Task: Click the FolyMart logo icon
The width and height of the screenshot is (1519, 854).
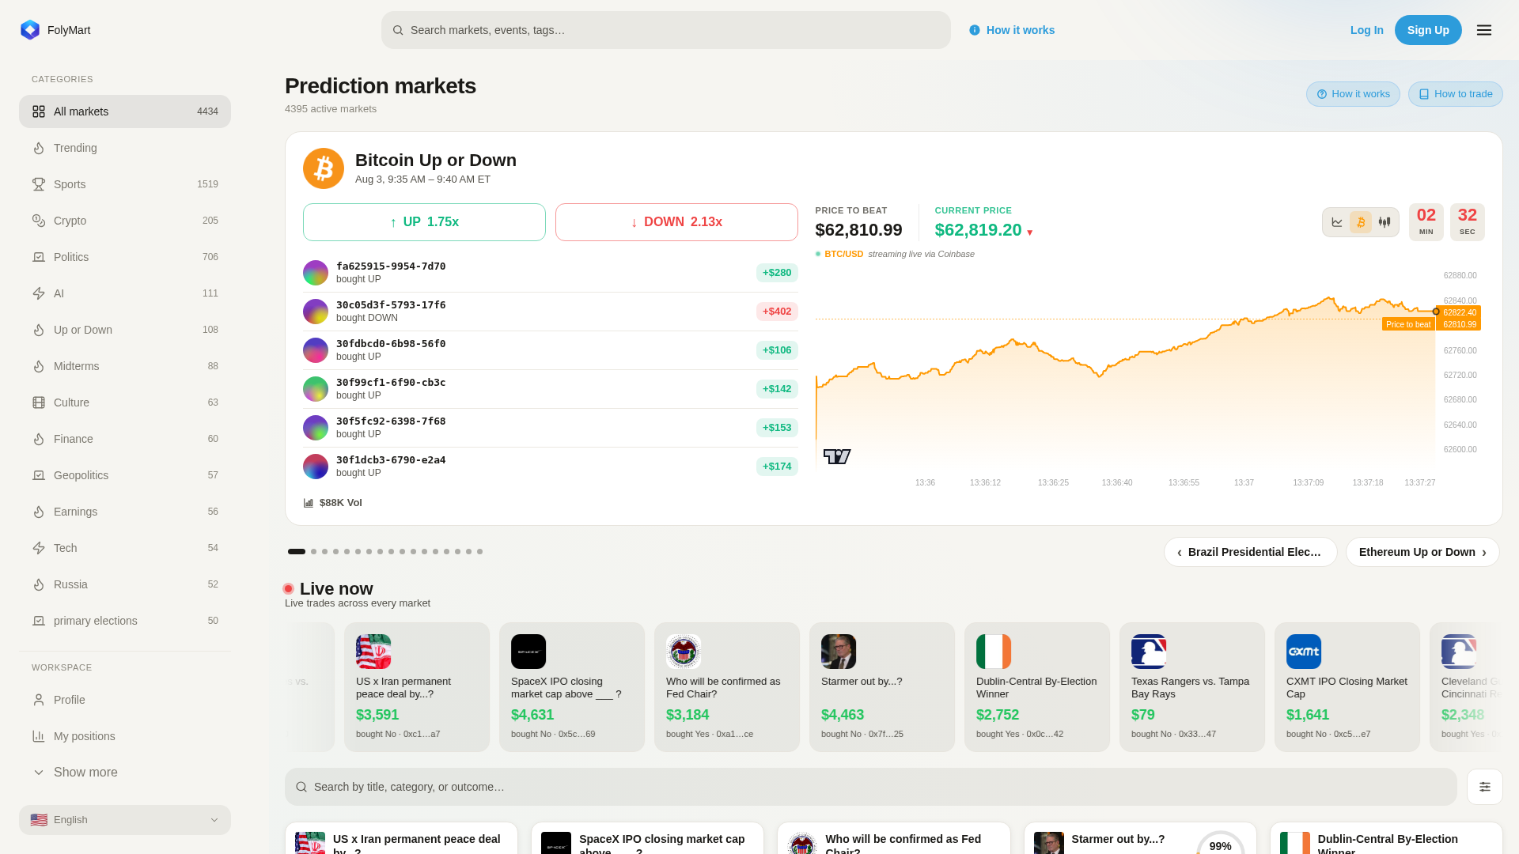Action: [30, 30]
